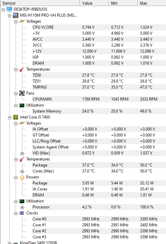Screen dimensions: 166x244
Task: Collapse the Intel Core i5 7400 node
Action: point(10,118)
